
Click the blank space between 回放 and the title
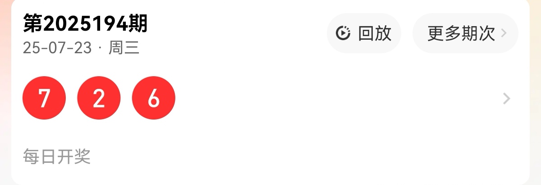pos(237,33)
